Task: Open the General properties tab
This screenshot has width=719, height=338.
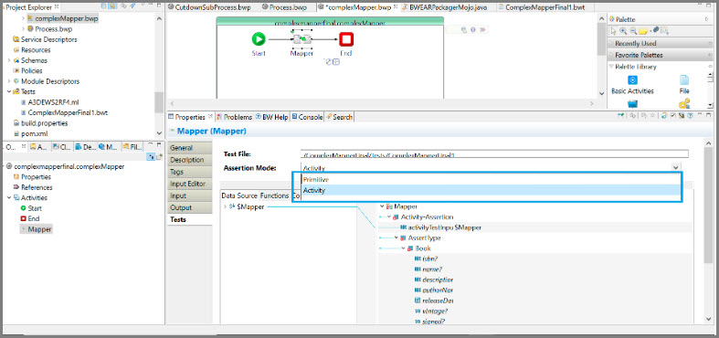Action: (189, 148)
